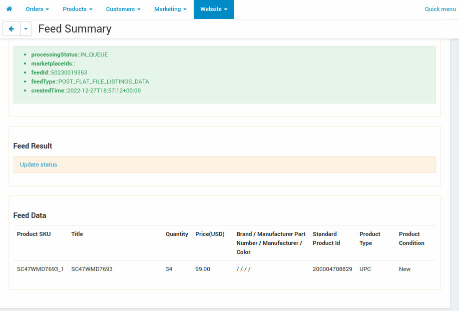459x311 pixels.
Task: Click the Product Condition value New
Action: (404, 269)
